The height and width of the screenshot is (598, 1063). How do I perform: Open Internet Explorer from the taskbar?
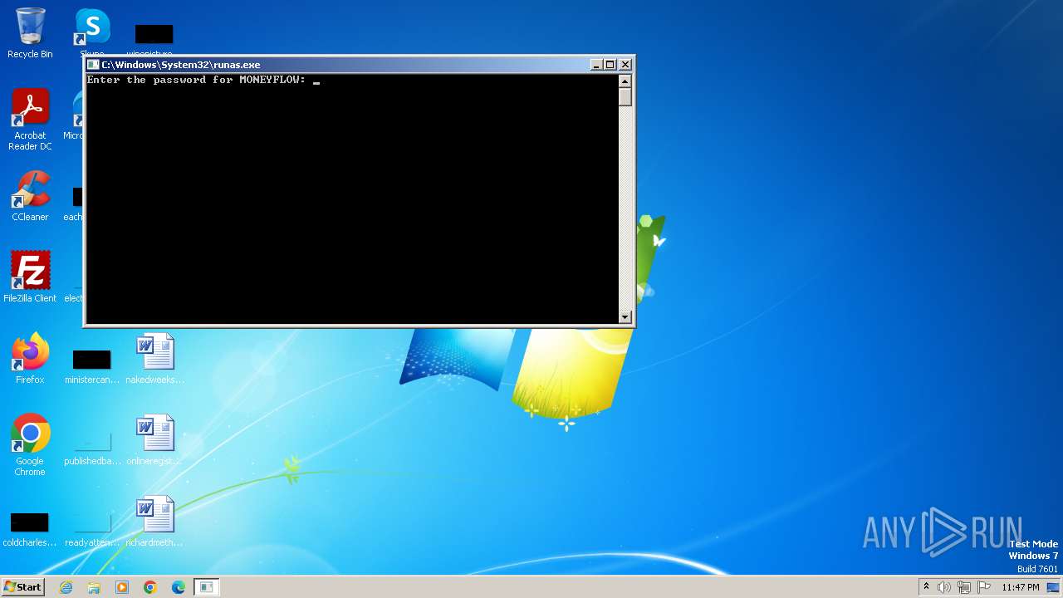pyautogui.click(x=66, y=587)
